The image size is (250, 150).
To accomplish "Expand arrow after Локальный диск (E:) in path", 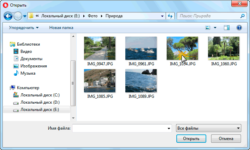I will [84, 16].
